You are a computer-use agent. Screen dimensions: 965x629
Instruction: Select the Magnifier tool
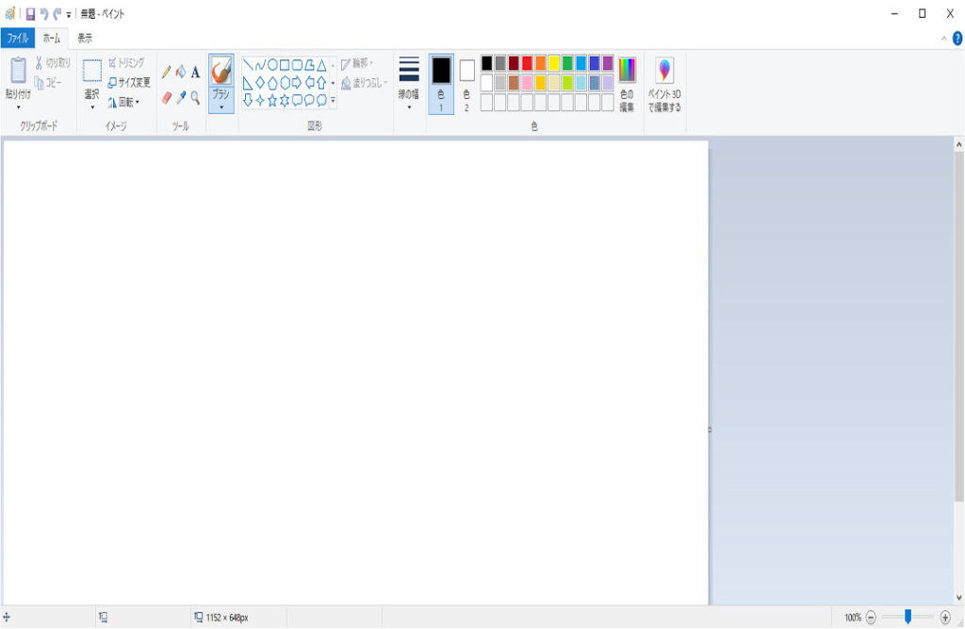pos(195,97)
